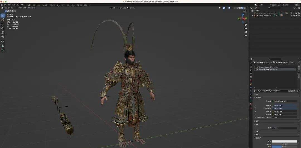This screenshot has height=148, width=301.
Task: Click the viewport zoom magnifier icon
Action: point(246,25)
